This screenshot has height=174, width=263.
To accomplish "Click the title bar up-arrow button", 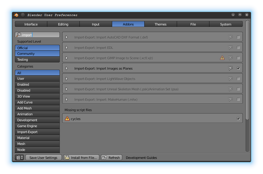I will pyautogui.click(x=240, y=15).
